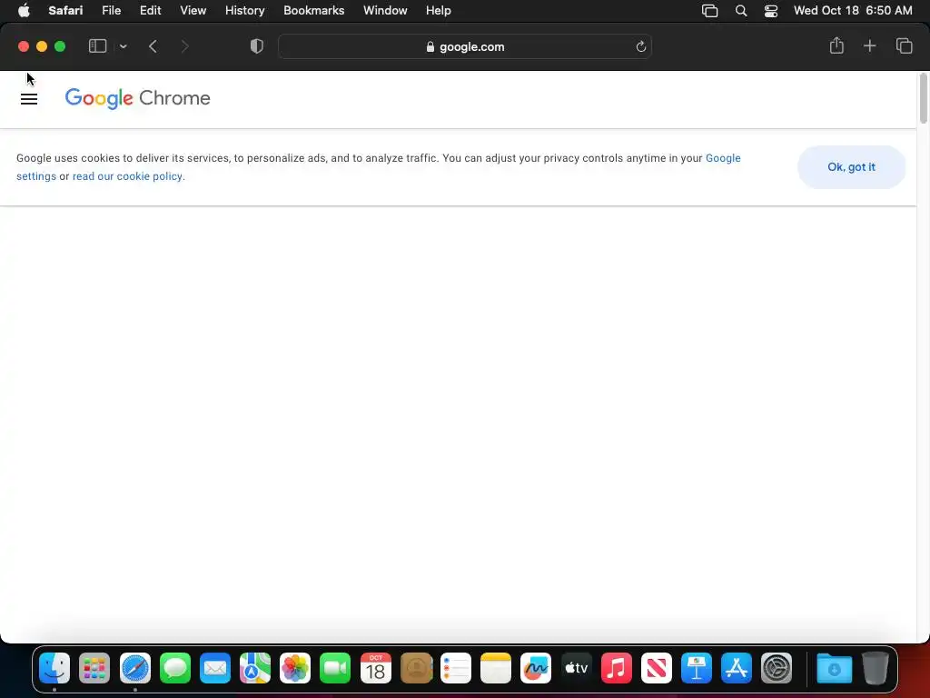Open the Trash in the Dock
The image size is (930, 698).
pos(875,668)
